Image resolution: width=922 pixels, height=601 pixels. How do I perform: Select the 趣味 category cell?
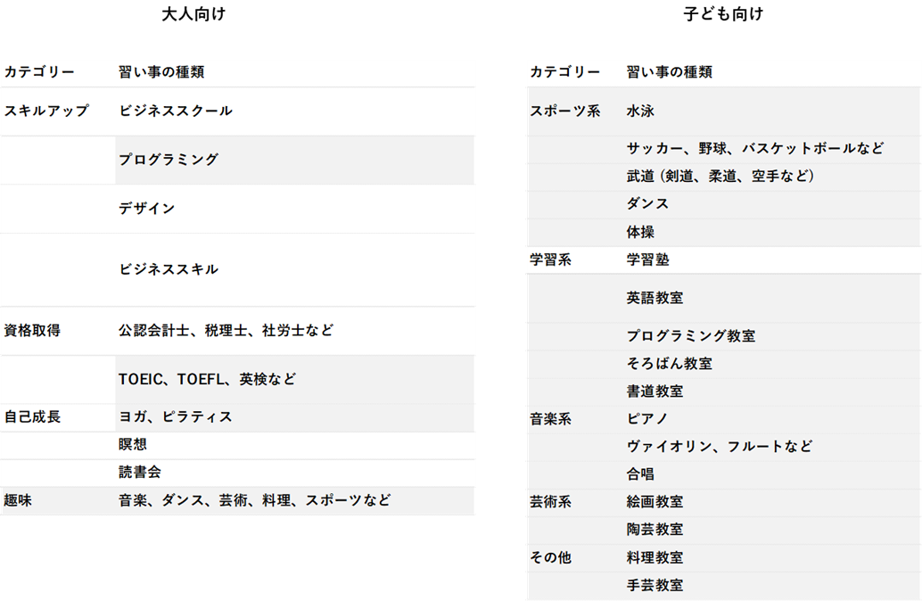pyautogui.click(x=19, y=501)
